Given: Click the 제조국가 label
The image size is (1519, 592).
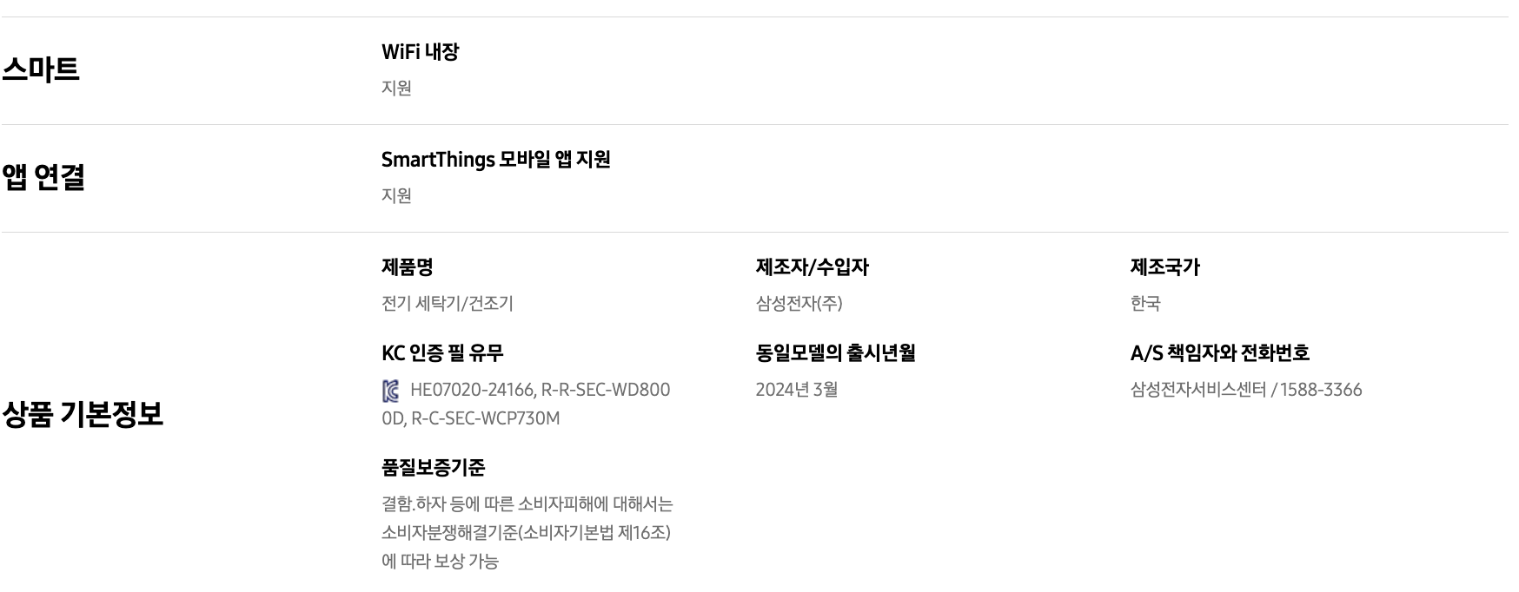Looking at the screenshot, I should (x=1164, y=267).
